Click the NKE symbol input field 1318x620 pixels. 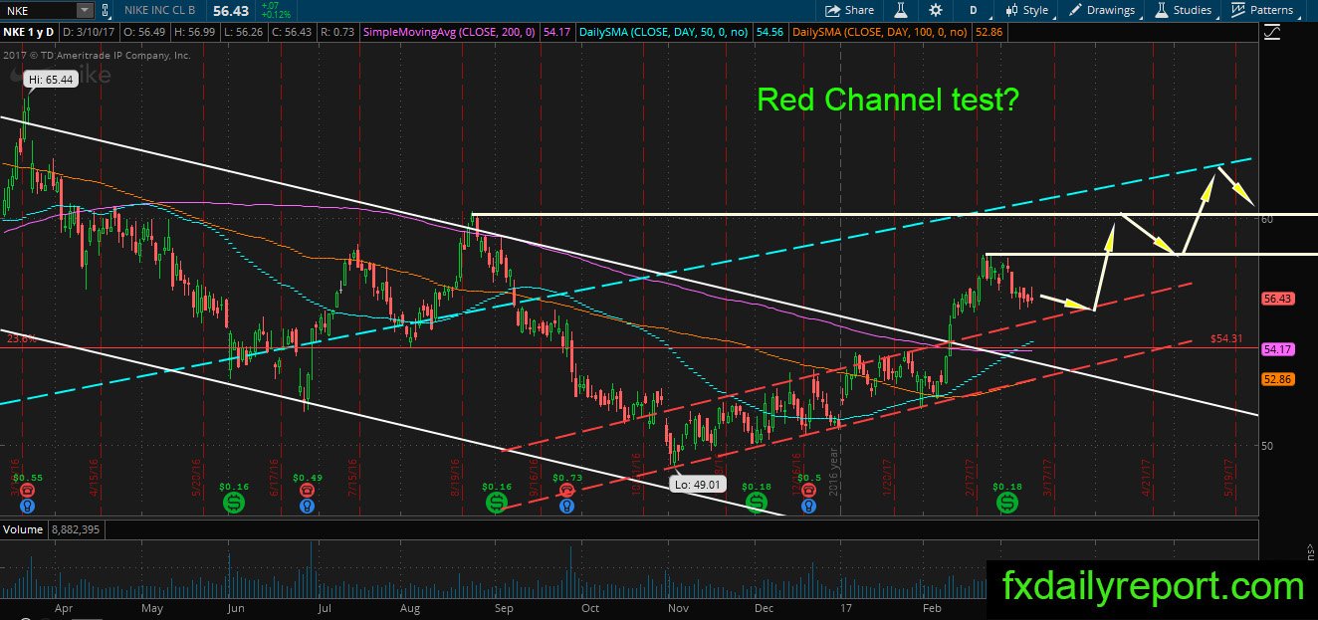point(38,10)
